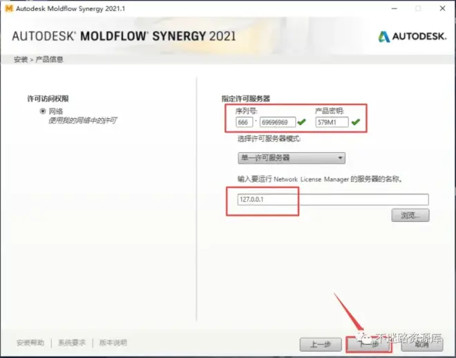Click the Moldflow app icon in title bar
Image resolution: width=456 pixels, height=358 pixels.
(8, 8)
